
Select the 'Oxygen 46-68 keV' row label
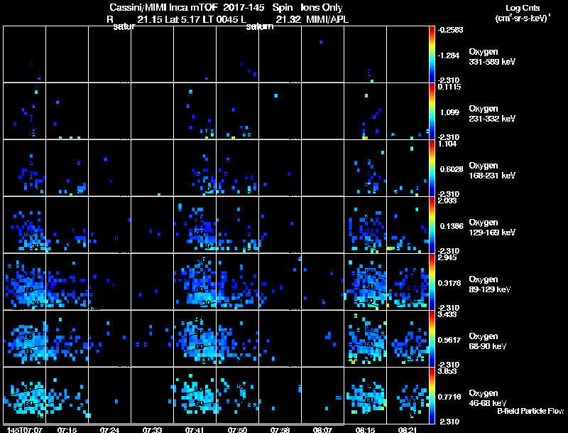tap(488, 398)
